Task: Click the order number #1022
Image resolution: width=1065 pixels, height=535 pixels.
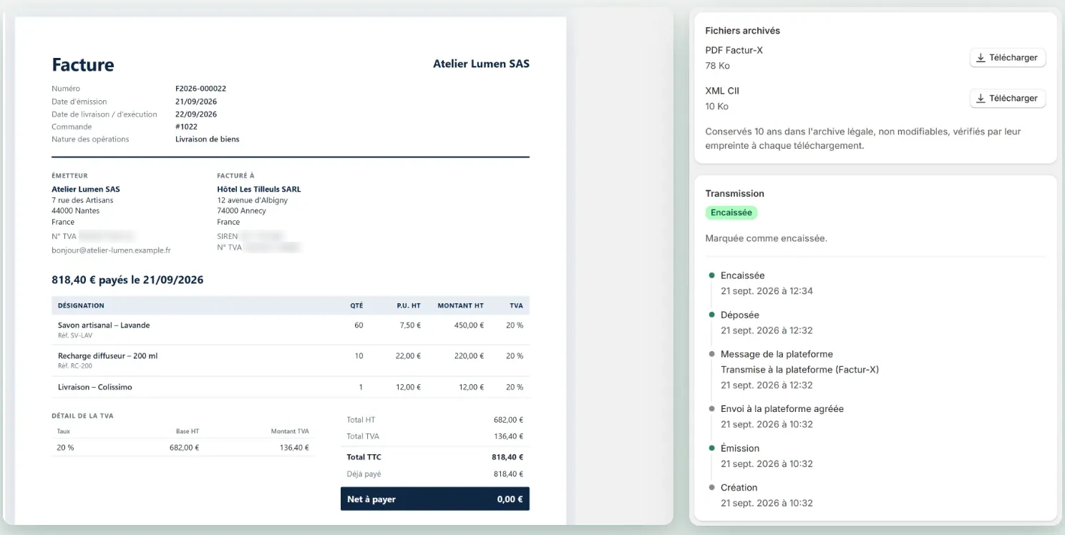Action: (186, 127)
